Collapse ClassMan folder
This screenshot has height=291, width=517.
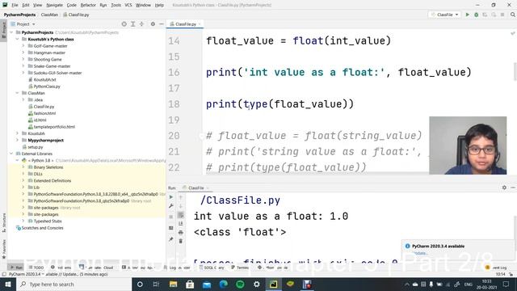coord(18,93)
